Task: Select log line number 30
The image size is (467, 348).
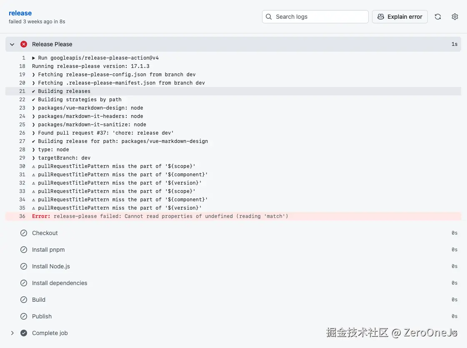Action: click(22, 166)
